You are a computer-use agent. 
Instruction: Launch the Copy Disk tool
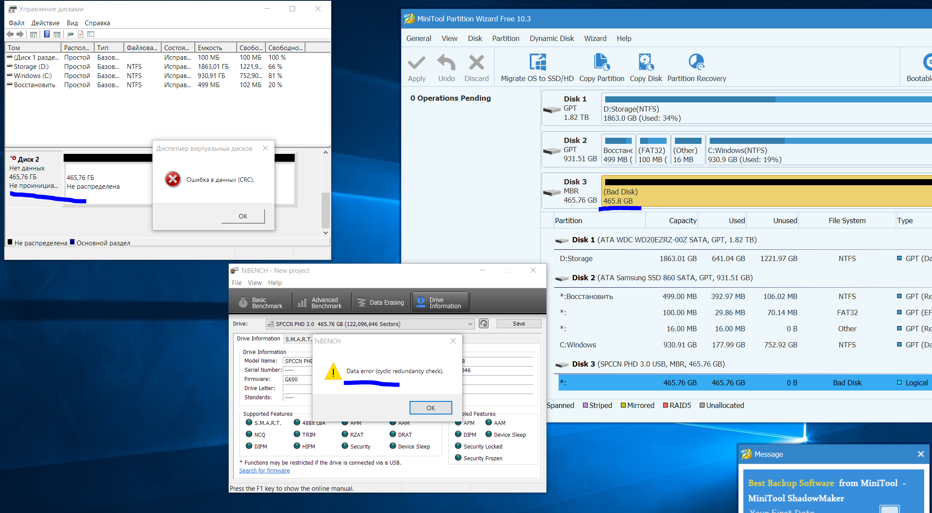tap(645, 63)
